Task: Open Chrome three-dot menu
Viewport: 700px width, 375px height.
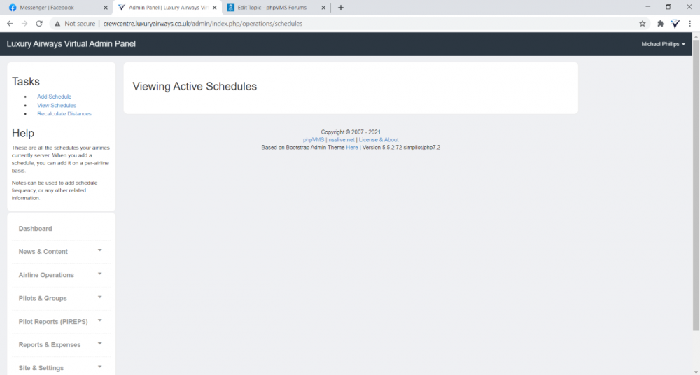Action: point(690,23)
